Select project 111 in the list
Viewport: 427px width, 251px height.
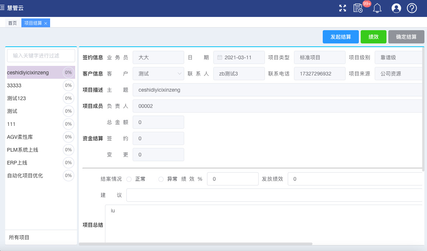[41, 124]
